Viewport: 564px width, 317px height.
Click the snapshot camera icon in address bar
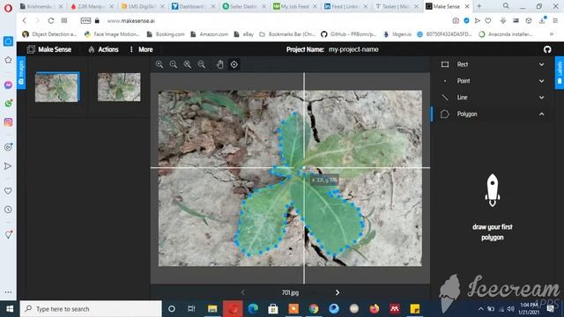pyautogui.click(x=456, y=21)
